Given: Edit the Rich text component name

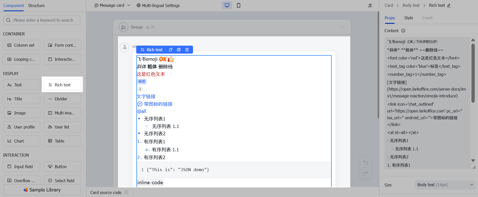Looking at the screenshot, I should pyautogui.click(x=449, y=5).
